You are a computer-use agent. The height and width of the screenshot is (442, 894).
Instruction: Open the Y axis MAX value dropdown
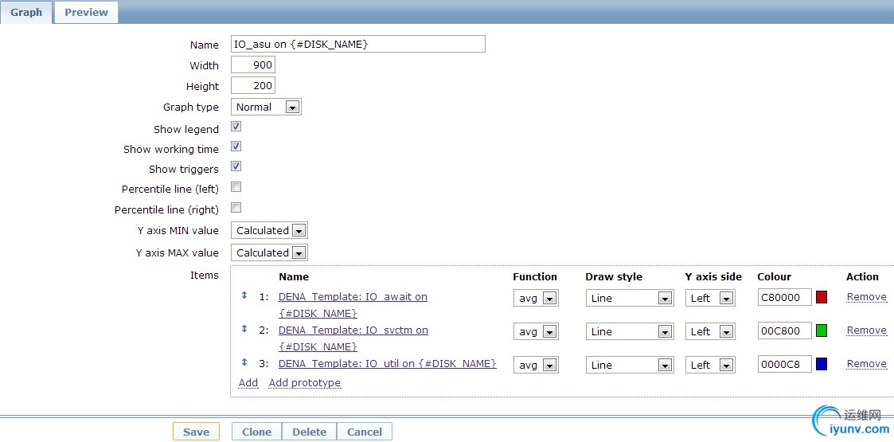coord(269,252)
